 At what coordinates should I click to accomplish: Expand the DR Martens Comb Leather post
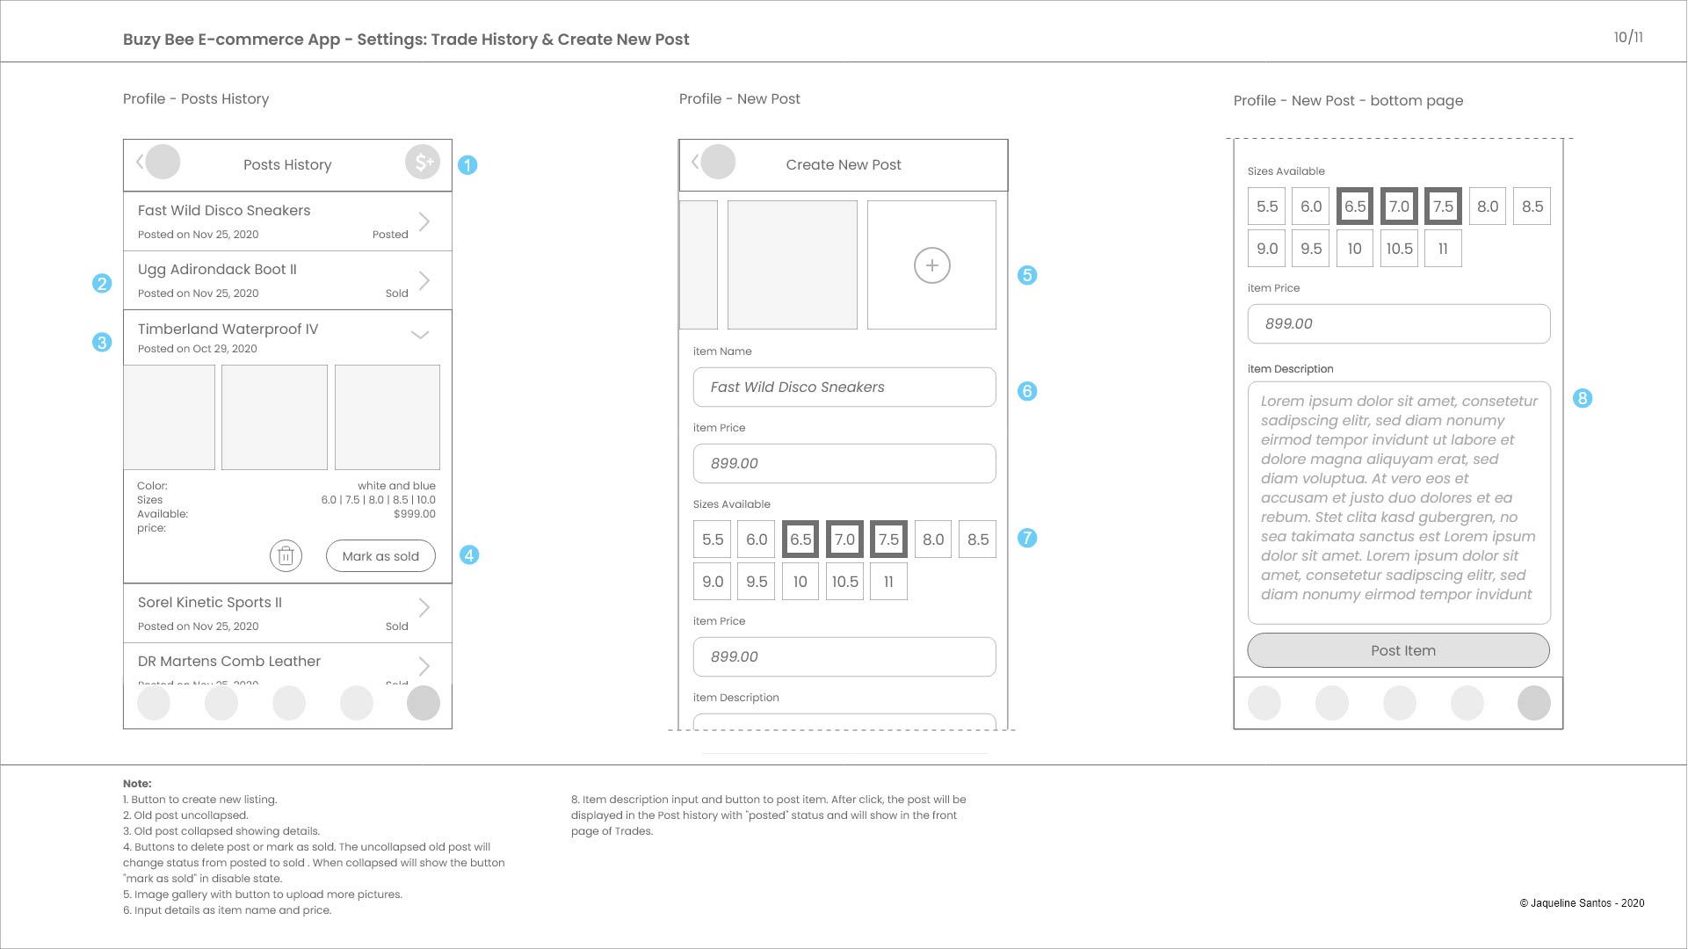[x=424, y=666]
